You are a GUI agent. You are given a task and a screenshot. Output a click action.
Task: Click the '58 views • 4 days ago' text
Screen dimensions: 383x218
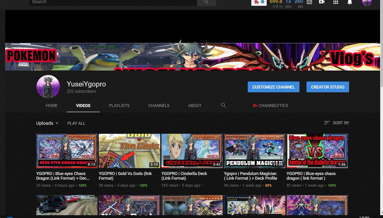(117, 185)
